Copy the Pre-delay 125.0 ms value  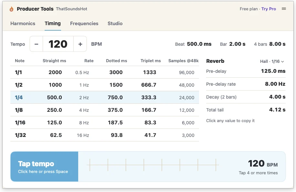pyautogui.click(x=273, y=71)
